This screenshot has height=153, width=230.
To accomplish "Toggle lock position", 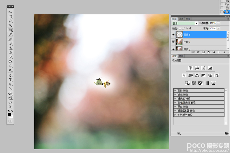I will coord(187,28).
